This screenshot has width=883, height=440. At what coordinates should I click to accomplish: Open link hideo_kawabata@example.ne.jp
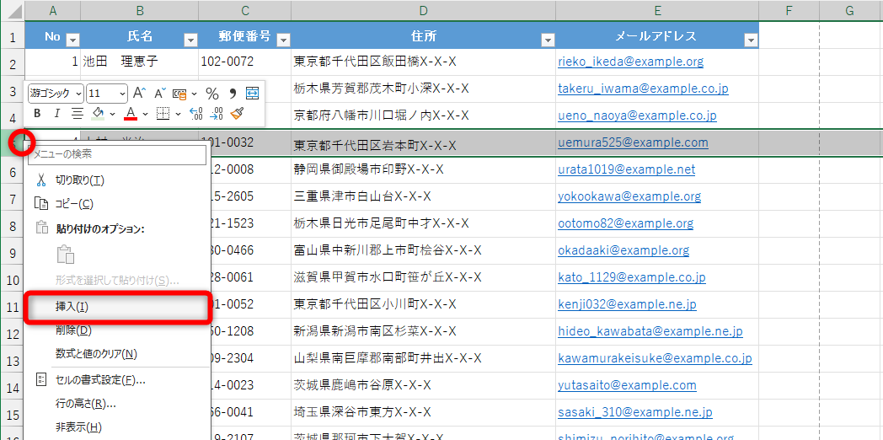click(x=650, y=331)
